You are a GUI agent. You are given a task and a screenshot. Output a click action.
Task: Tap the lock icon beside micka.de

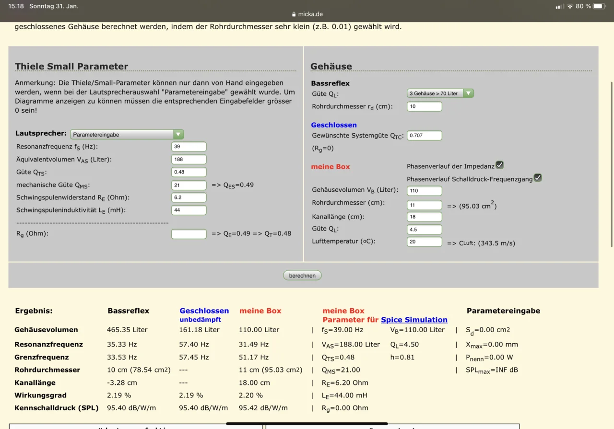coord(294,14)
